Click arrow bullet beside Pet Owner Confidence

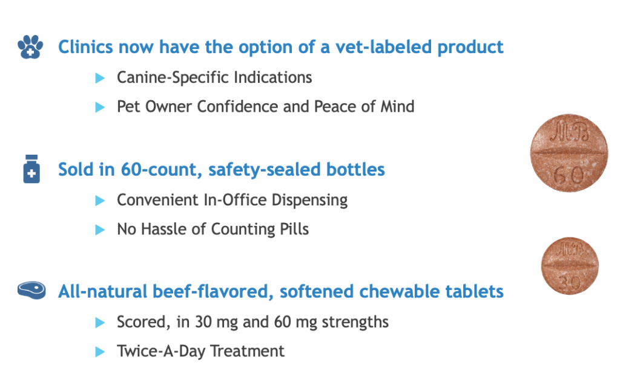(x=100, y=108)
